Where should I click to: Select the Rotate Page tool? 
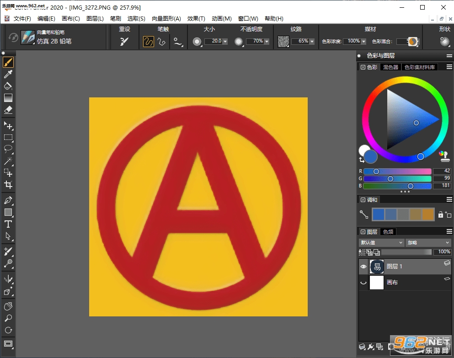pyautogui.click(x=8, y=330)
